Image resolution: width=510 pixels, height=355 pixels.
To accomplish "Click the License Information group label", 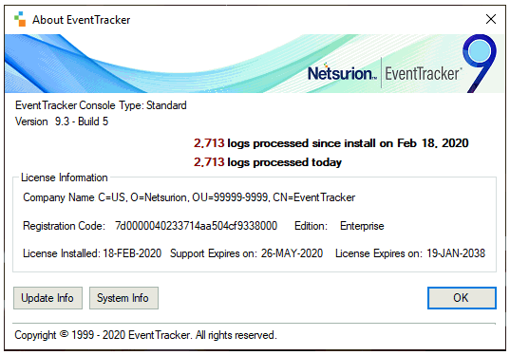I will click(x=64, y=177).
